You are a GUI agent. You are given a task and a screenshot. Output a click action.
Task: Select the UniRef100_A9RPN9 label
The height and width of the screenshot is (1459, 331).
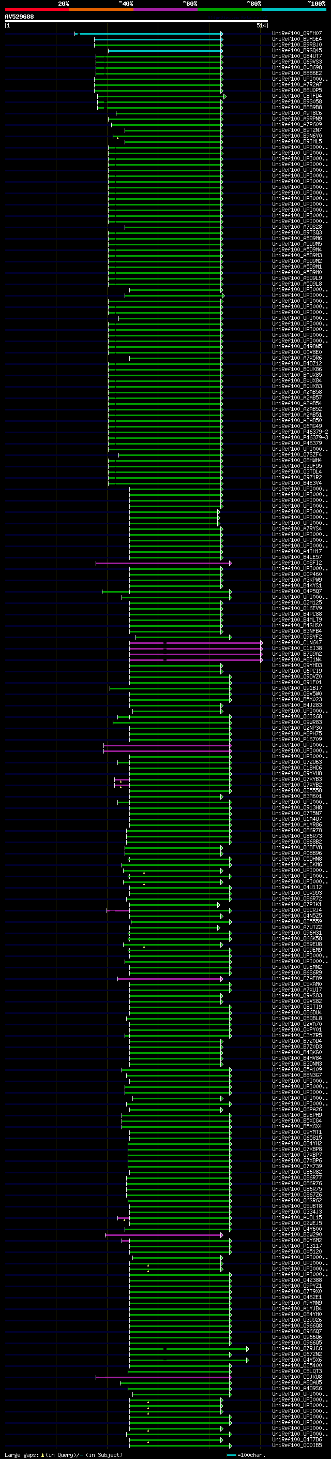click(x=297, y=119)
